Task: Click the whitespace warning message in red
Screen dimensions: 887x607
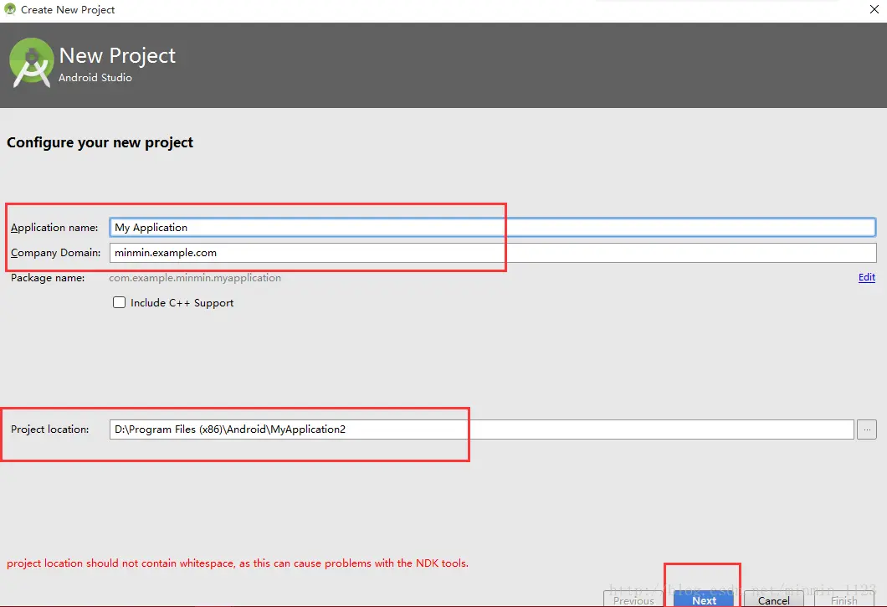Action: coord(238,563)
